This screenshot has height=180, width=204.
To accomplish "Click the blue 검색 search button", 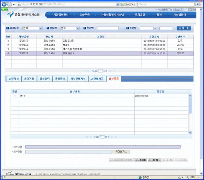I will tap(184, 28).
